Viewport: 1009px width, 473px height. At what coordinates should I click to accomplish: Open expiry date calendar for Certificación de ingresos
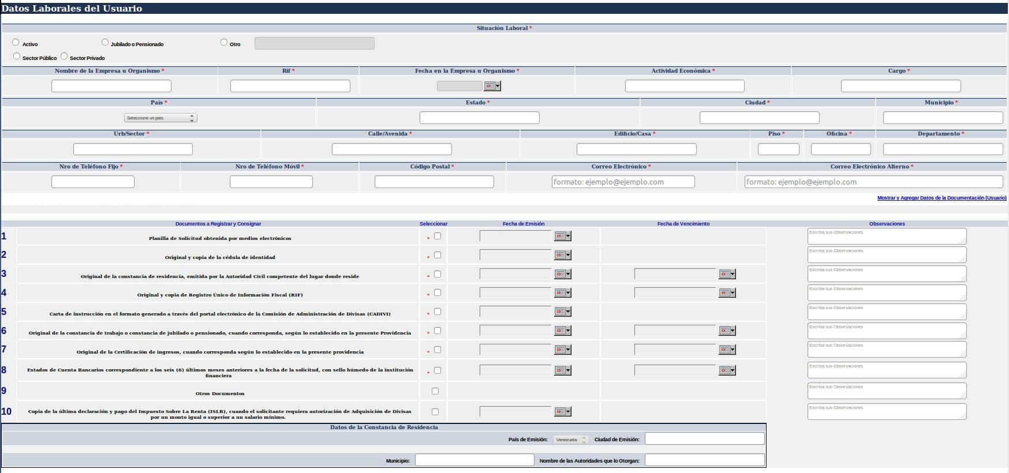[x=727, y=350]
